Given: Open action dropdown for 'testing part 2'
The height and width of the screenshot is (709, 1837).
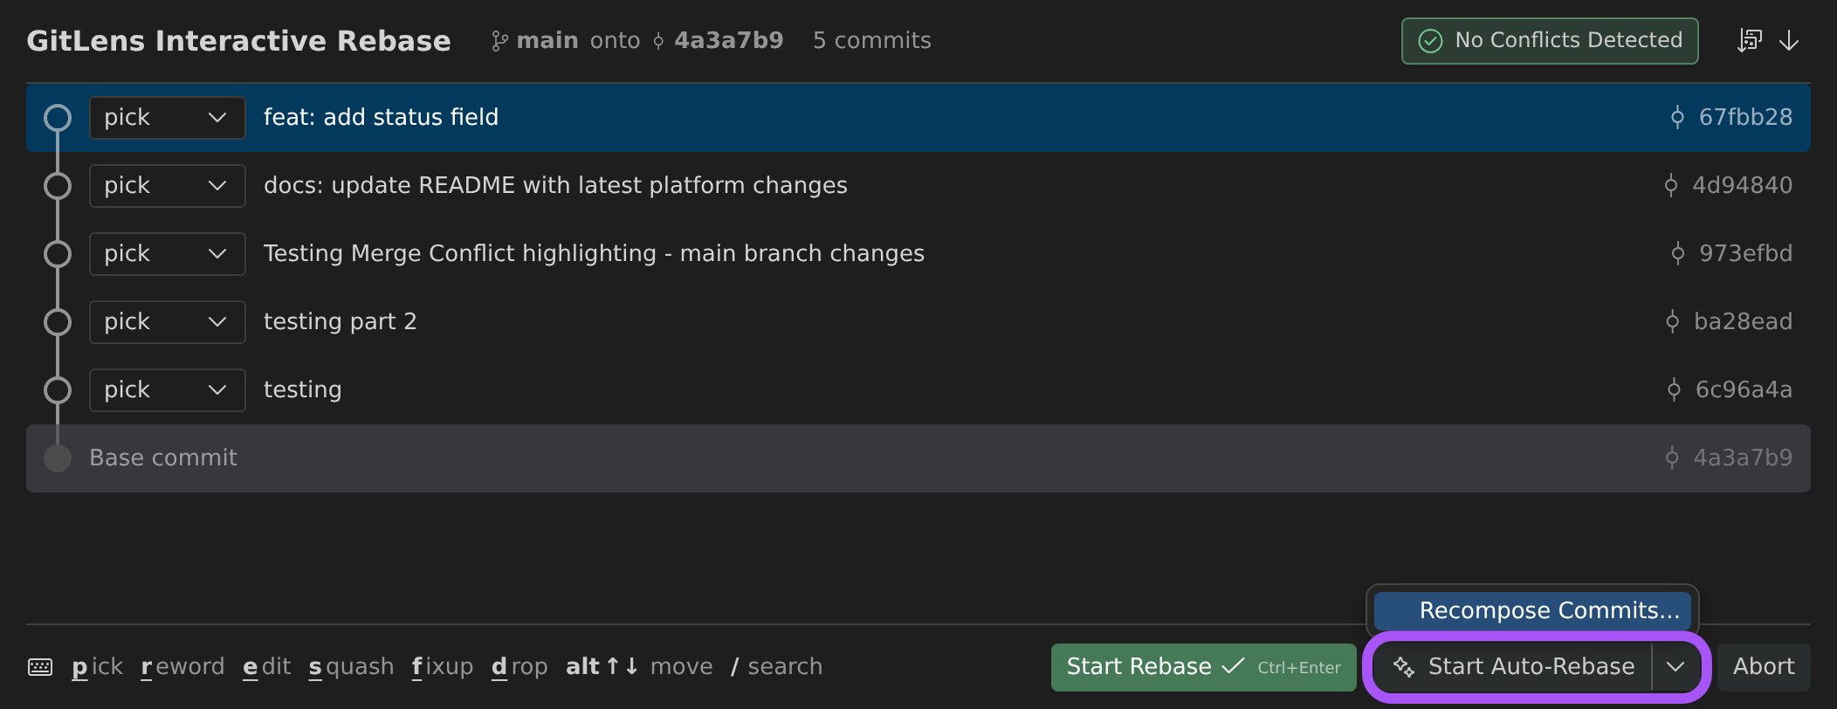Looking at the screenshot, I should pyautogui.click(x=167, y=321).
